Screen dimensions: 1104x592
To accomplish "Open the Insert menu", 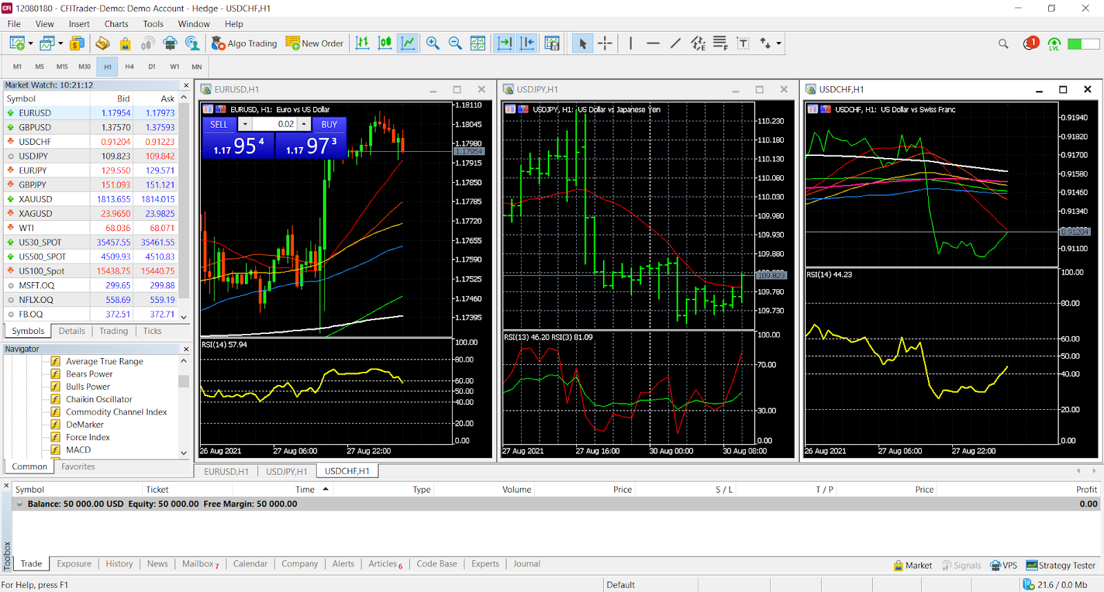I will click(79, 24).
